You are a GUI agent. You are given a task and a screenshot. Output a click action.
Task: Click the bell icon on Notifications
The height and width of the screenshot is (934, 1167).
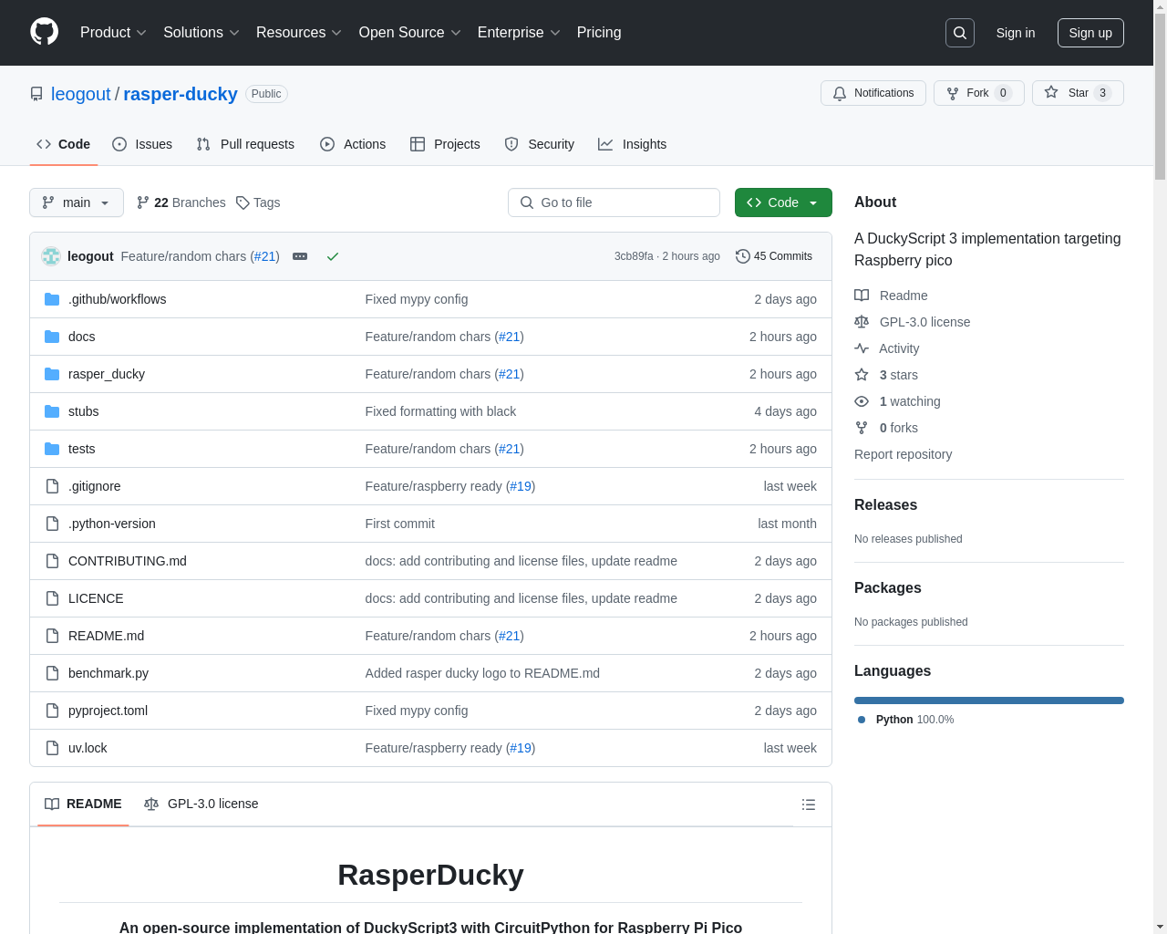click(x=840, y=93)
